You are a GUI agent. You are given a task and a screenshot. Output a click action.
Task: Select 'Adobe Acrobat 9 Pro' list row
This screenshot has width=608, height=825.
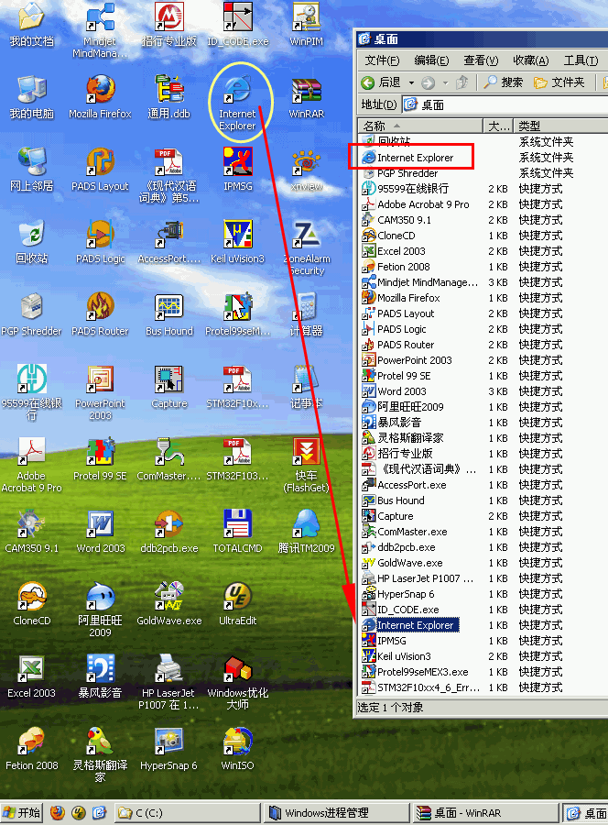point(423,204)
